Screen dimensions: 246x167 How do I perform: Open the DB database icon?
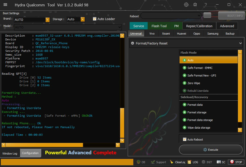[141, 162]
